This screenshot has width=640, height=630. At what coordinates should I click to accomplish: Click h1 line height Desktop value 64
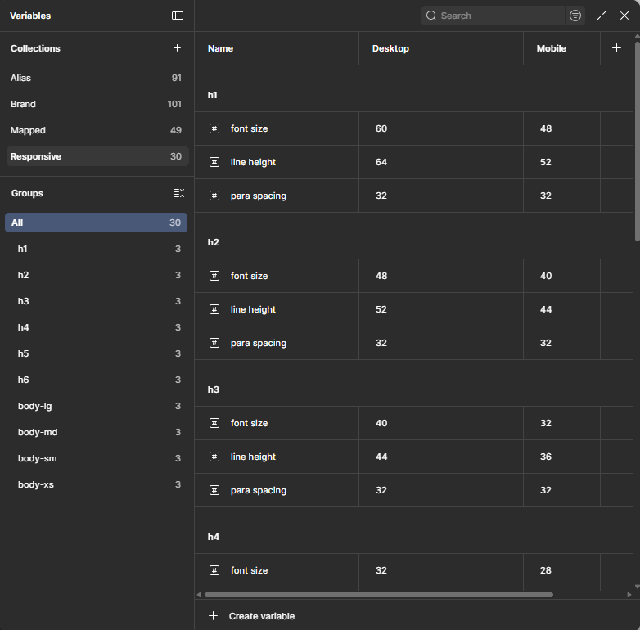click(441, 162)
